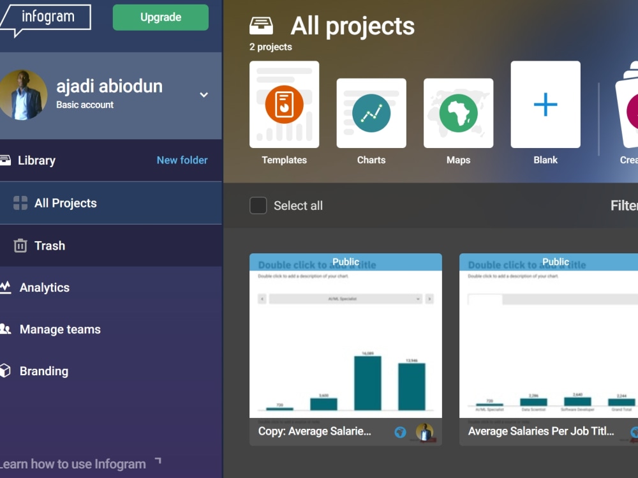
Task: Click the Branding cube icon
Action: pyautogui.click(x=5, y=371)
